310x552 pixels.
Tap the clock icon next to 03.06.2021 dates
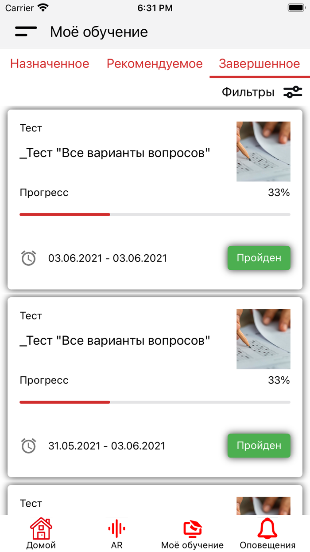click(28, 258)
